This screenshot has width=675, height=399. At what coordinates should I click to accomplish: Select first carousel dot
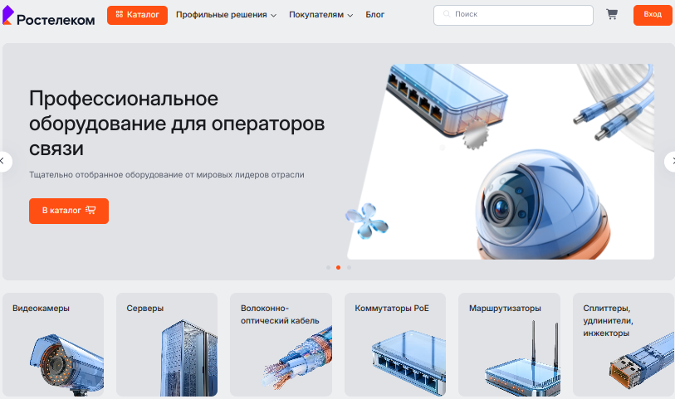click(x=328, y=267)
